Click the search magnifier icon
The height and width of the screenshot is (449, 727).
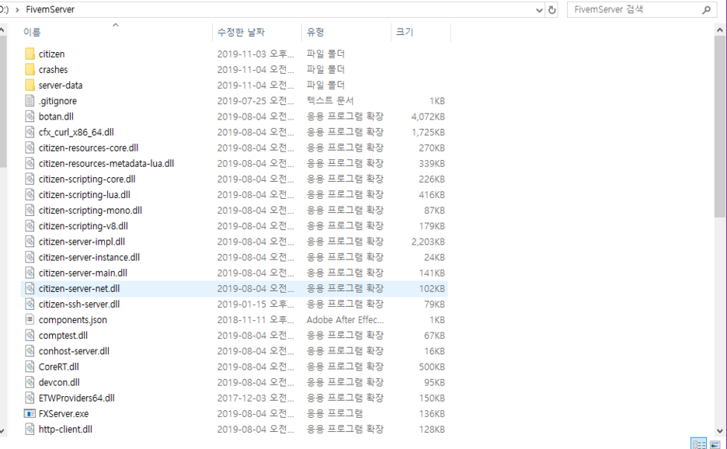click(706, 10)
